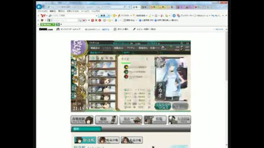Click the pencil highlighter toolbar icon
Screen dimensions: 264x148
coord(150,16)
